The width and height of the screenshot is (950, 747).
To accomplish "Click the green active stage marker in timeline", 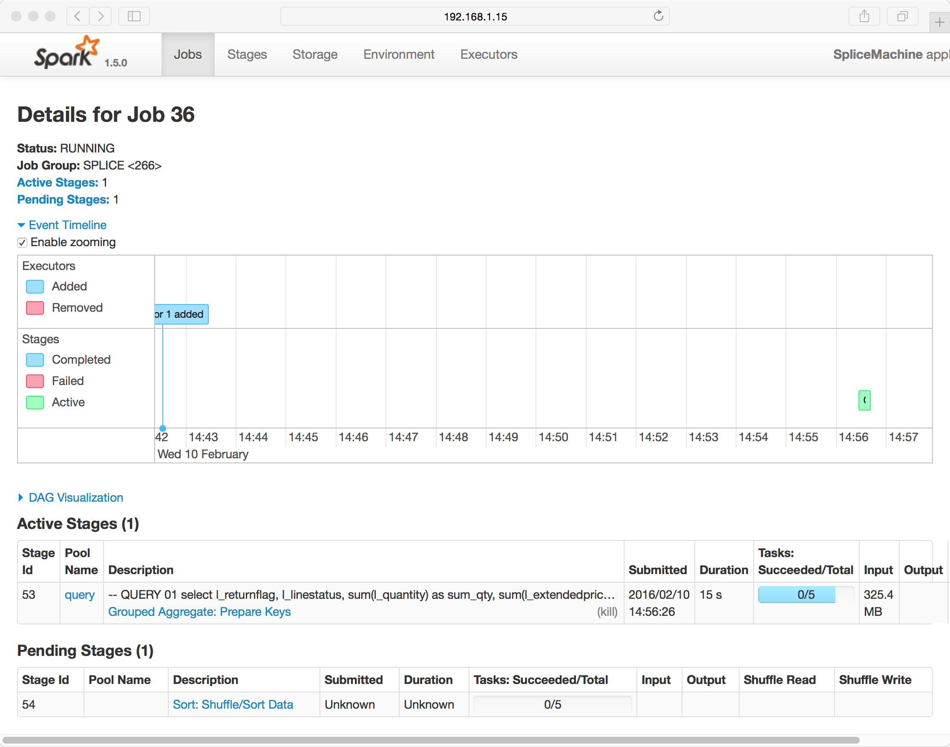I will coord(864,400).
